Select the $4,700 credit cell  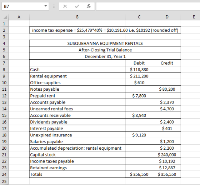tap(167, 109)
